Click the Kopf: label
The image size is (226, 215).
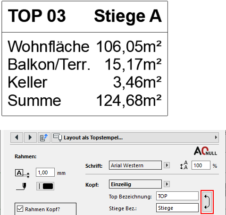pyautogui.click(x=92, y=185)
